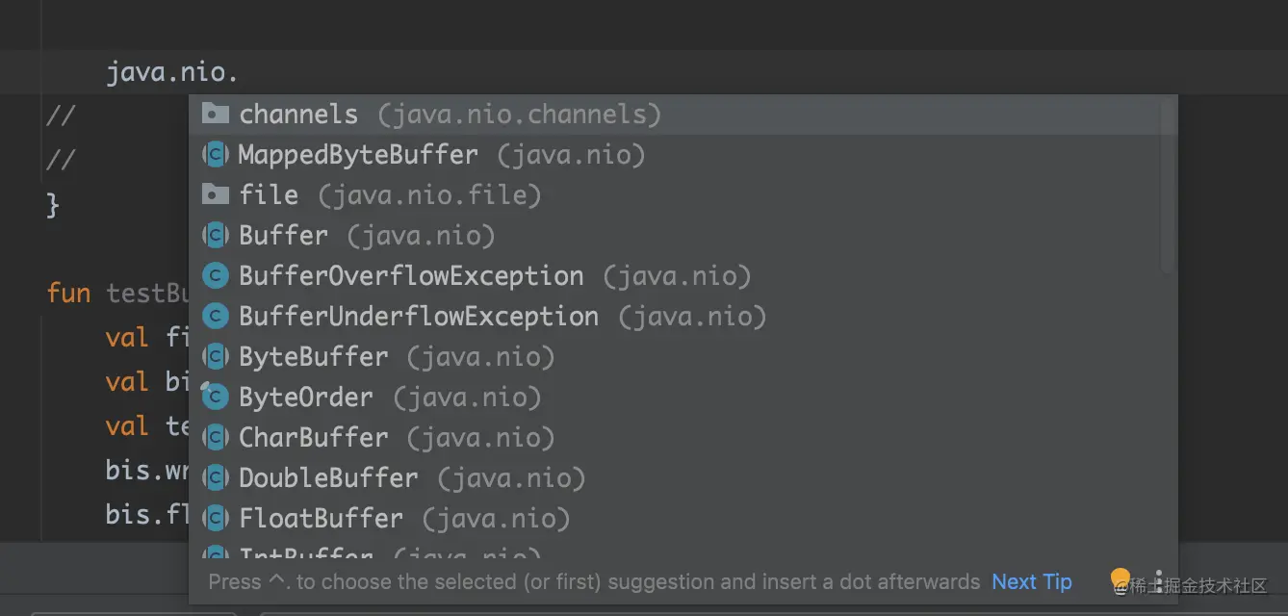Click the channels package folder icon
Viewport: 1288px width, 616px height.
point(215,114)
